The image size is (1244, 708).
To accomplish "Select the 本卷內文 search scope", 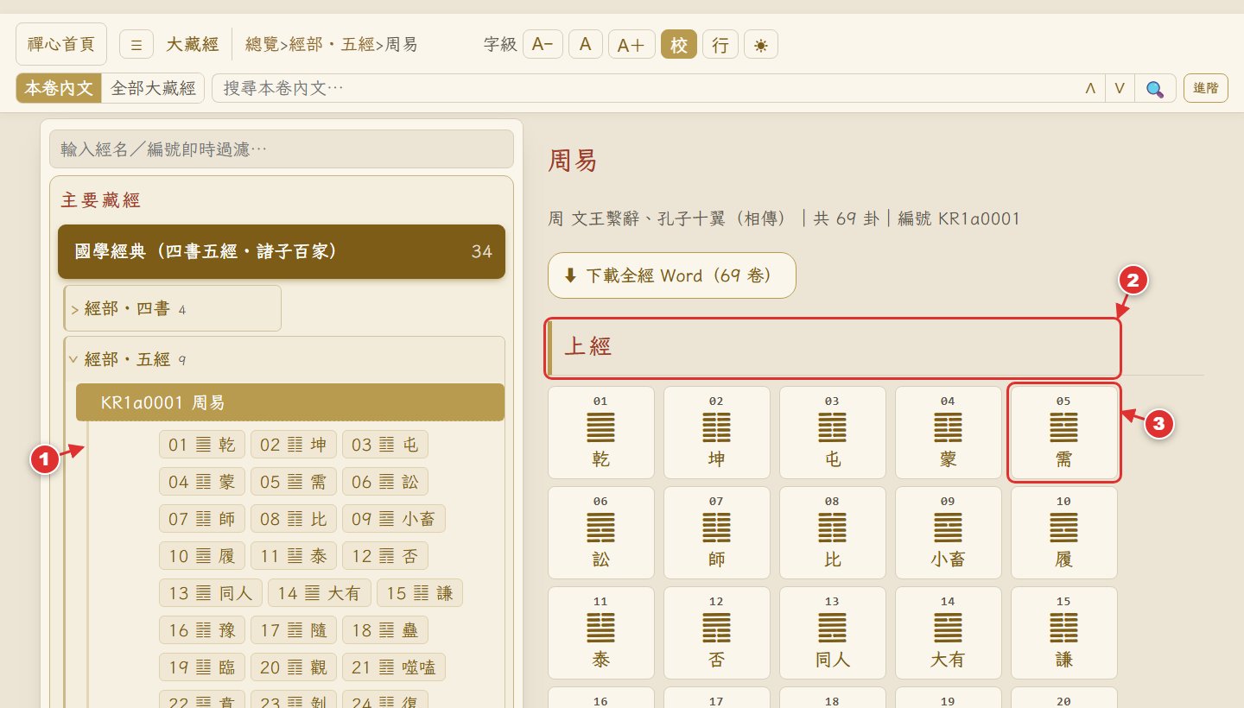I will point(59,88).
